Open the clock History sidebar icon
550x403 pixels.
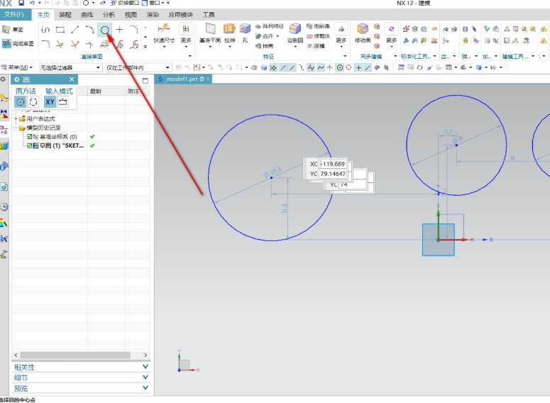click(x=4, y=206)
